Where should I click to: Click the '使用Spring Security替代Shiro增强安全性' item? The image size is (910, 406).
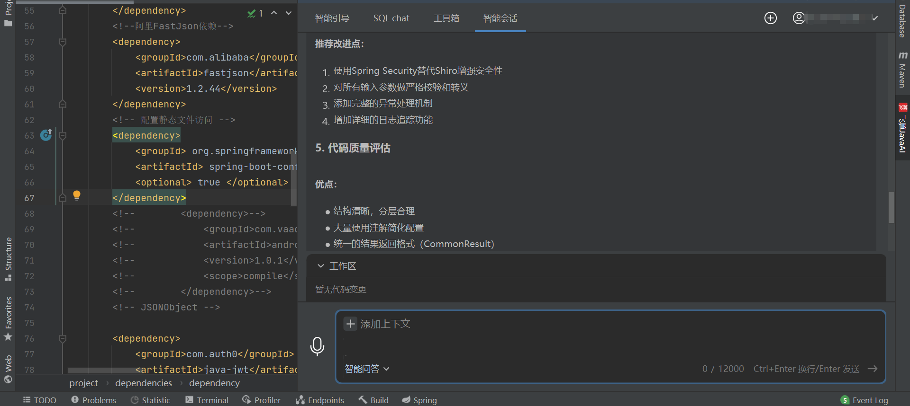[x=418, y=71]
